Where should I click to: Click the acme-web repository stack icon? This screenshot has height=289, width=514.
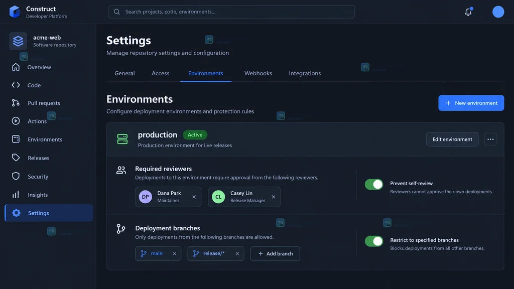(x=18, y=41)
